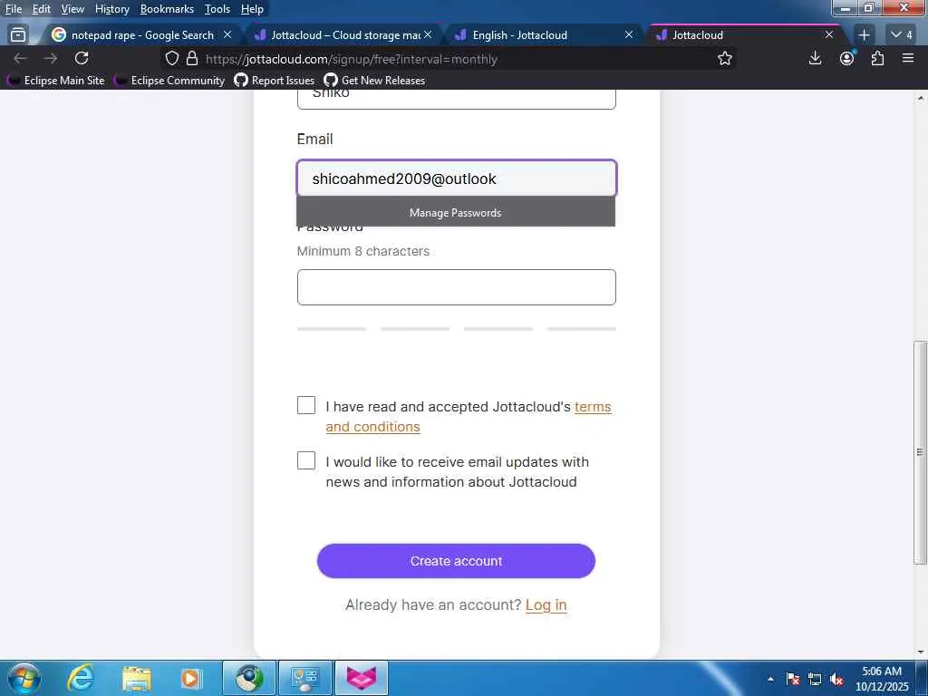This screenshot has height=696, width=928.
Task: Open the File menu
Action: 13,9
